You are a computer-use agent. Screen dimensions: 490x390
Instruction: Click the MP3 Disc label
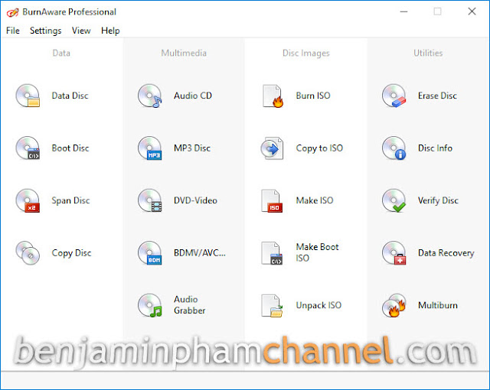pos(192,148)
